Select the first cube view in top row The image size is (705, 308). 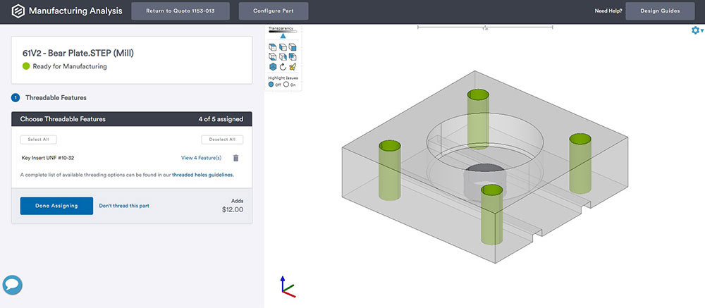coord(272,47)
